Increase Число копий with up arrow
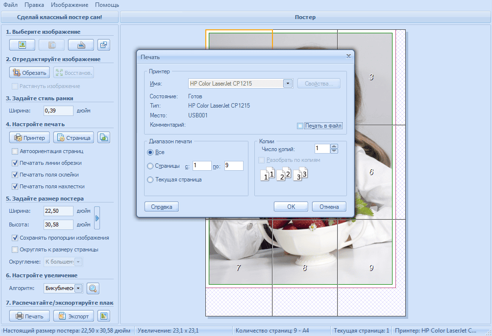 pos(334,146)
